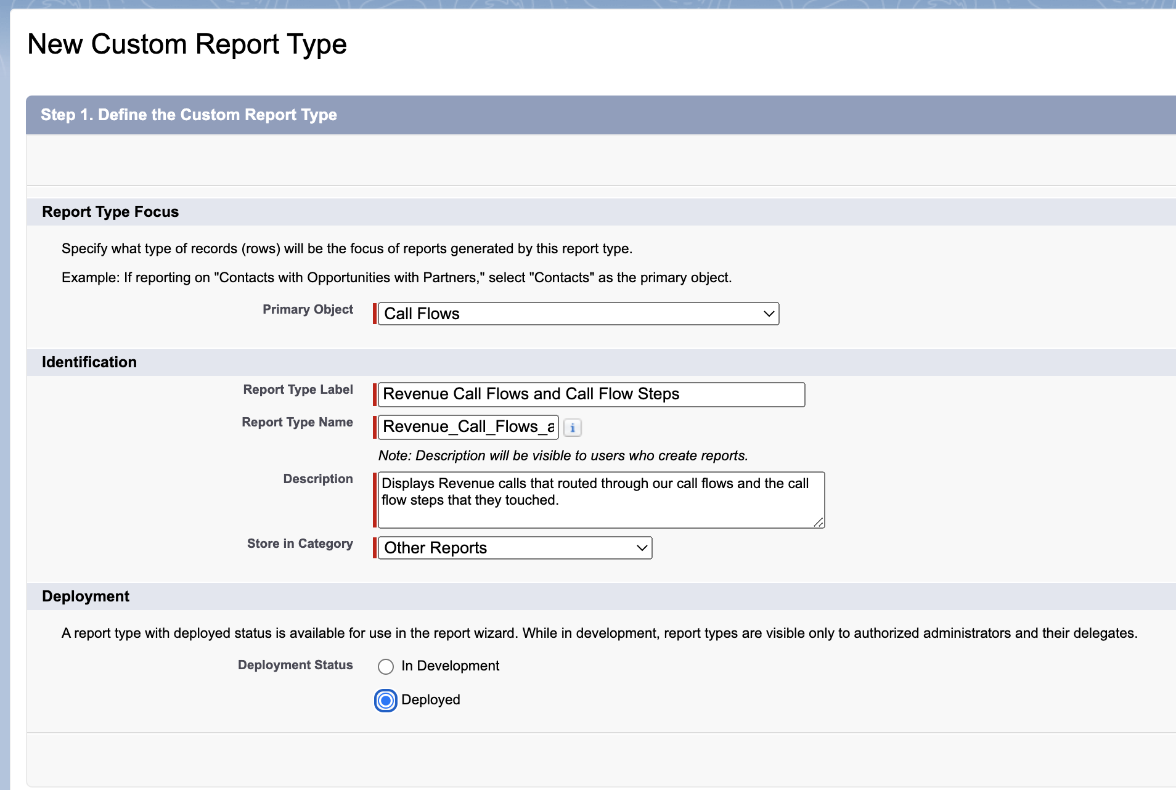Expand the Store in Category dropdown
Viewport: 1176px width, 790px height.
pyautogui.click(x=515, y=548)
